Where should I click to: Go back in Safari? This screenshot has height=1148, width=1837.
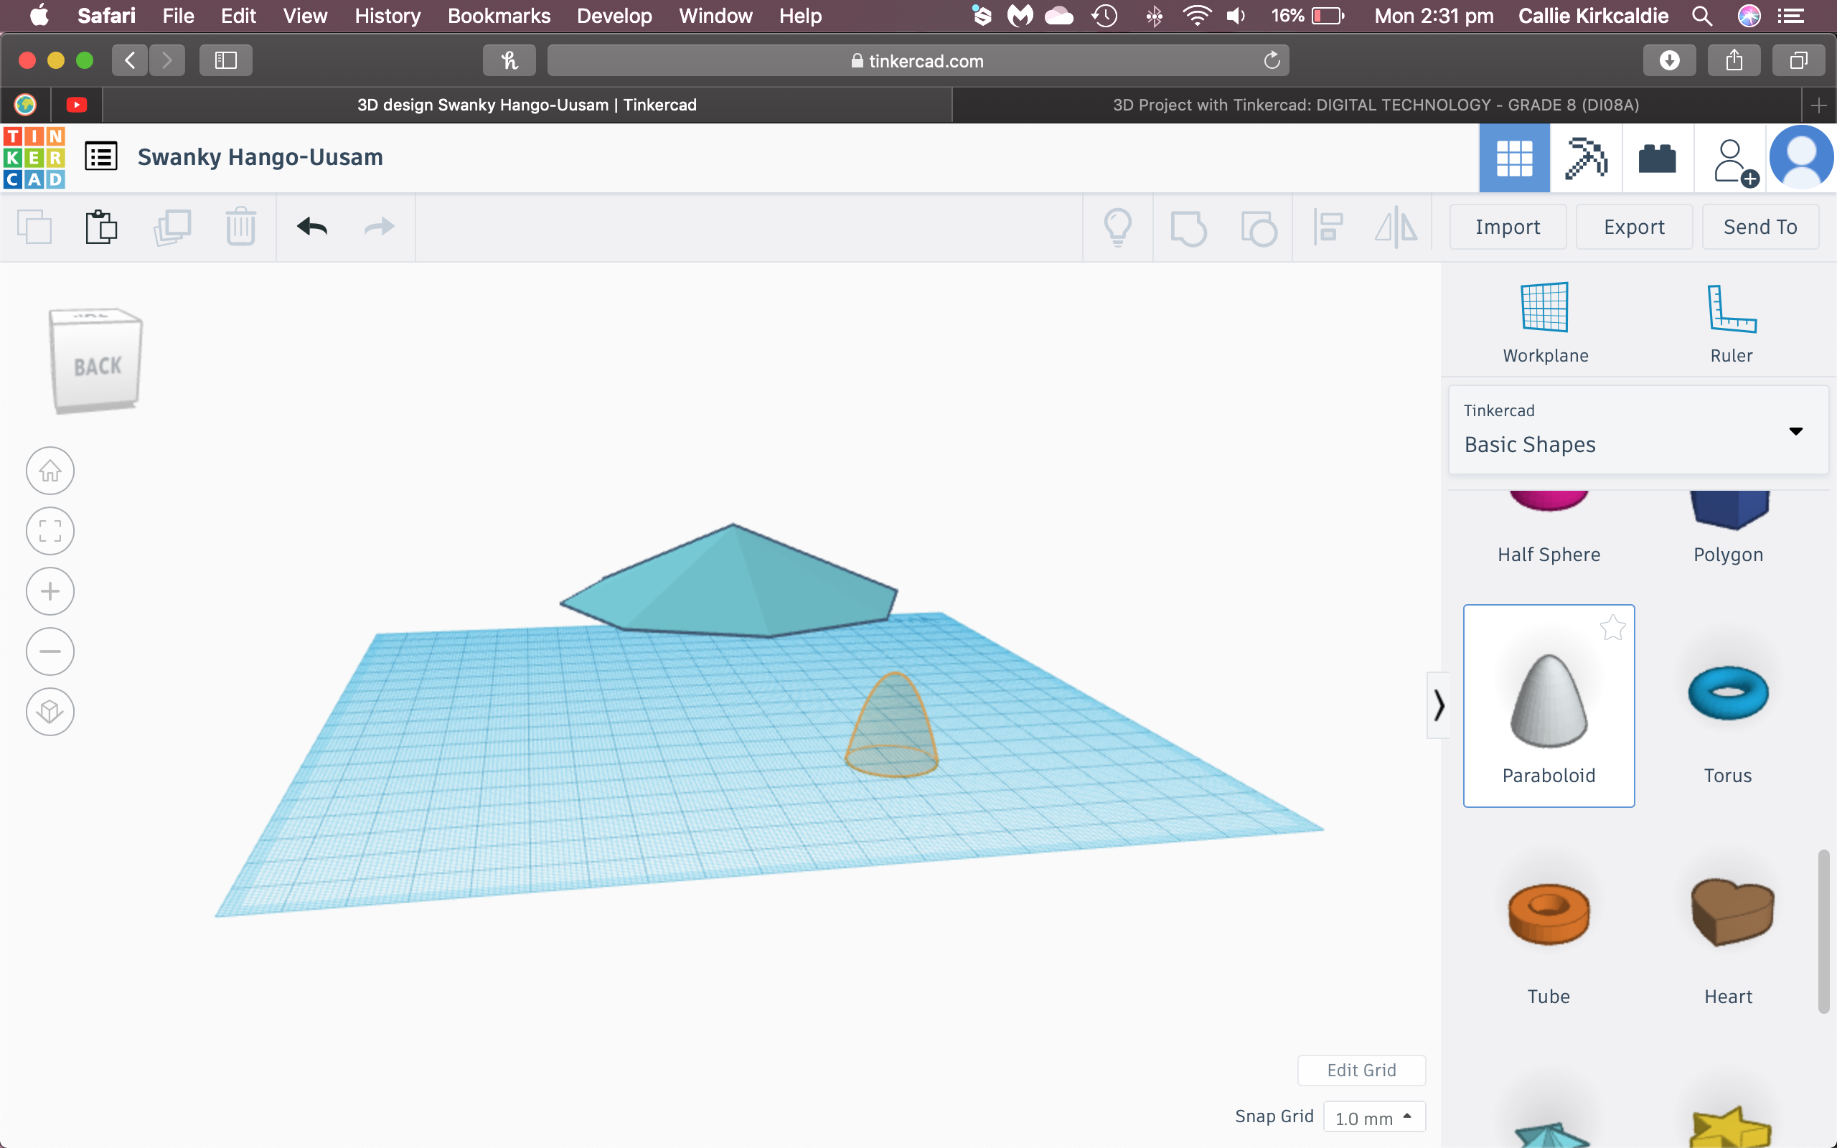tap(130, 60)
